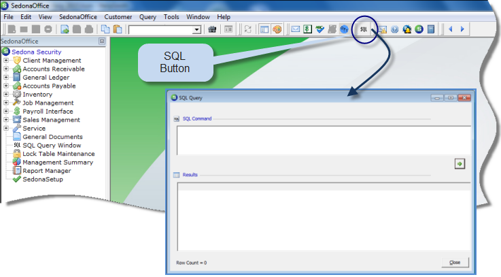Click Row Count status text
This screenshot has width=501, height=277.
(x=192, y=263)
